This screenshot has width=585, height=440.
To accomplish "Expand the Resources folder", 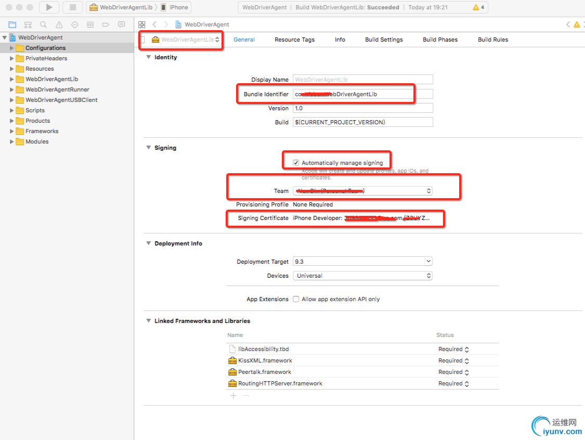I will (11, 69).
